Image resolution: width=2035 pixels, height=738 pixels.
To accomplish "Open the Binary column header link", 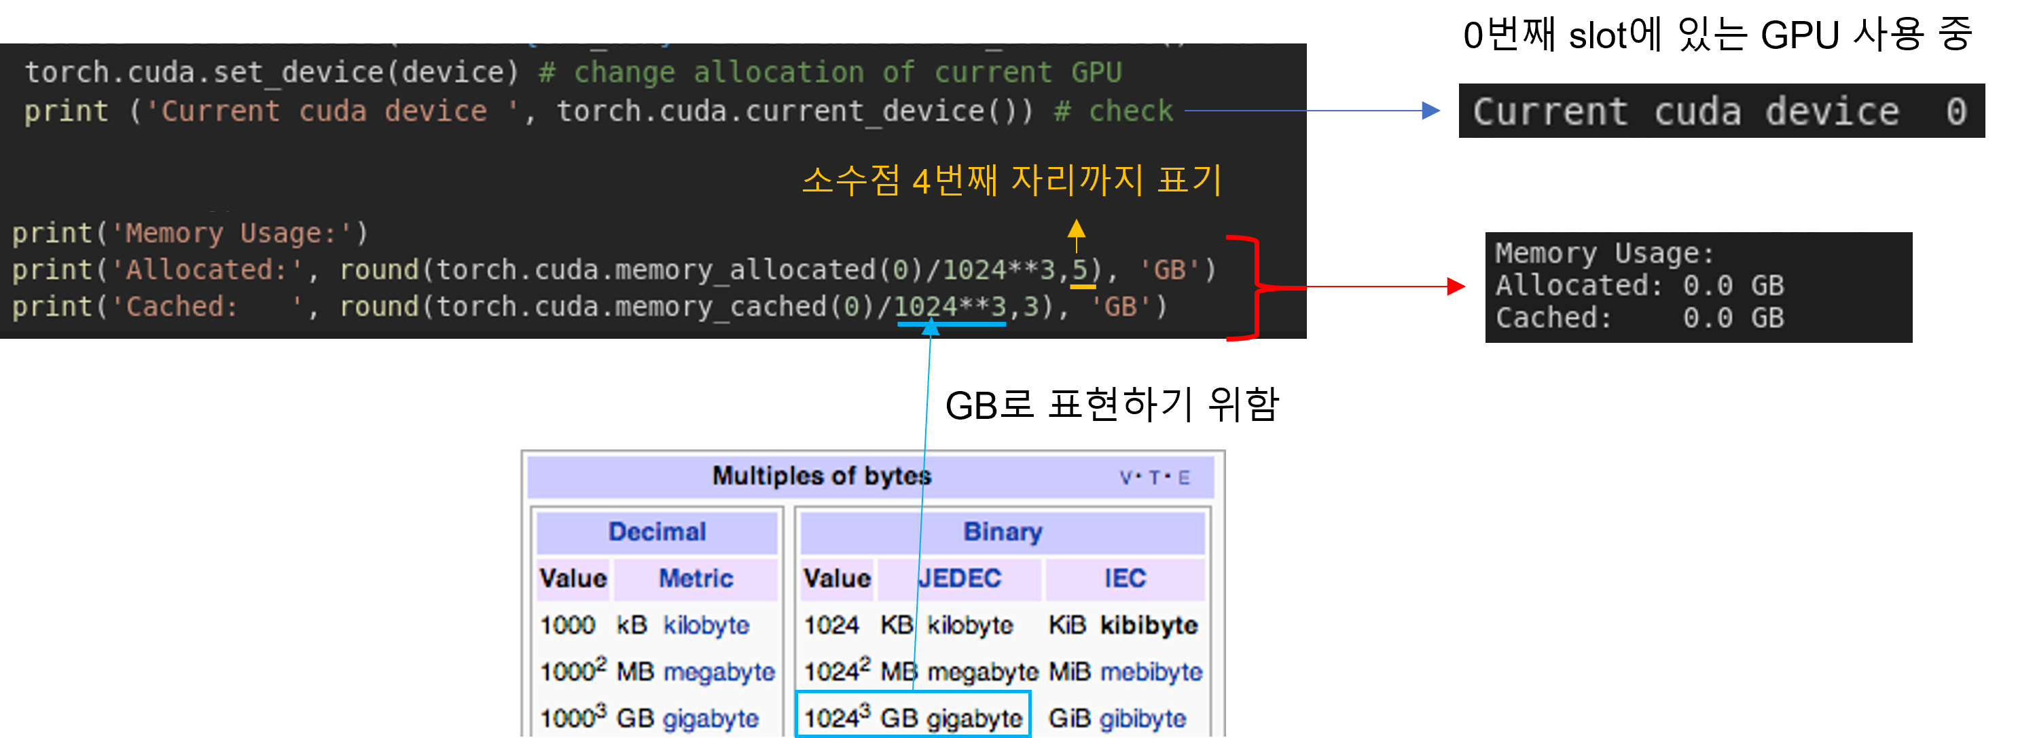I will pos(1002,531).
